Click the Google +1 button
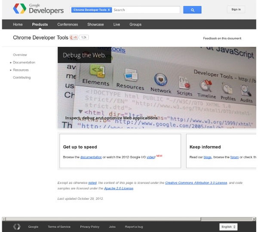 [x=74, y=37]
